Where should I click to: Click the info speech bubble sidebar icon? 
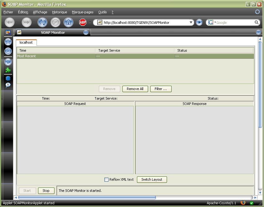8,85
